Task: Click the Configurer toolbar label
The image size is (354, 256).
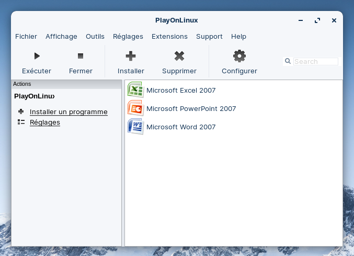Action: click(x=239, y=71)
